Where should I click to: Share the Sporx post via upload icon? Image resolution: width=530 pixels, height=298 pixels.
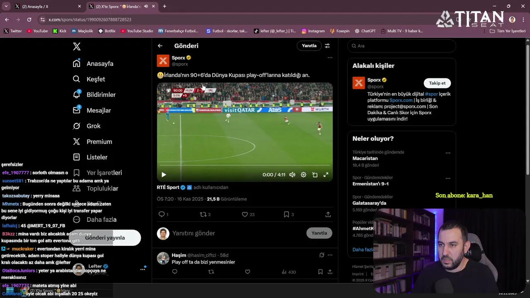[328, 214]
